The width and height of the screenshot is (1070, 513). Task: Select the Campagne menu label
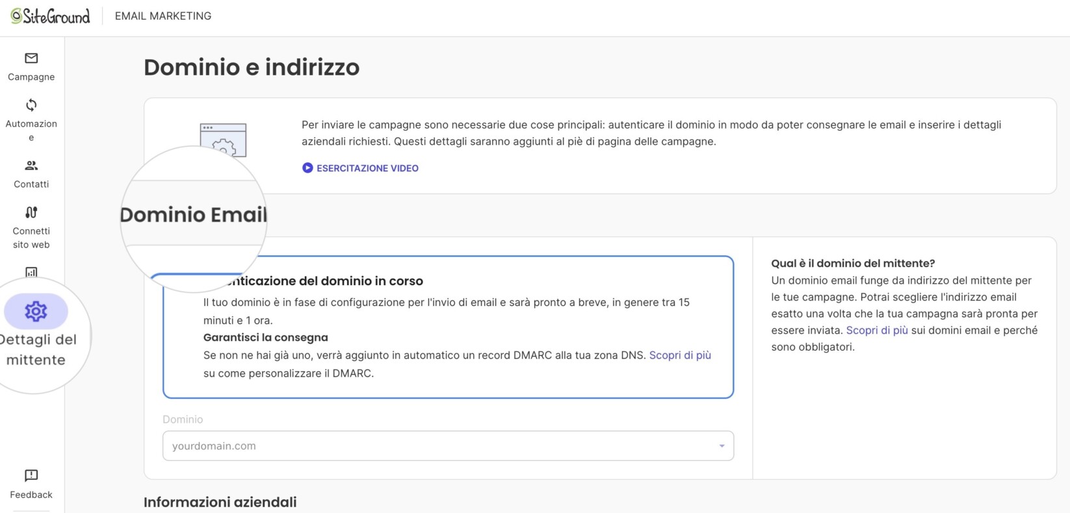coord(31,77)
